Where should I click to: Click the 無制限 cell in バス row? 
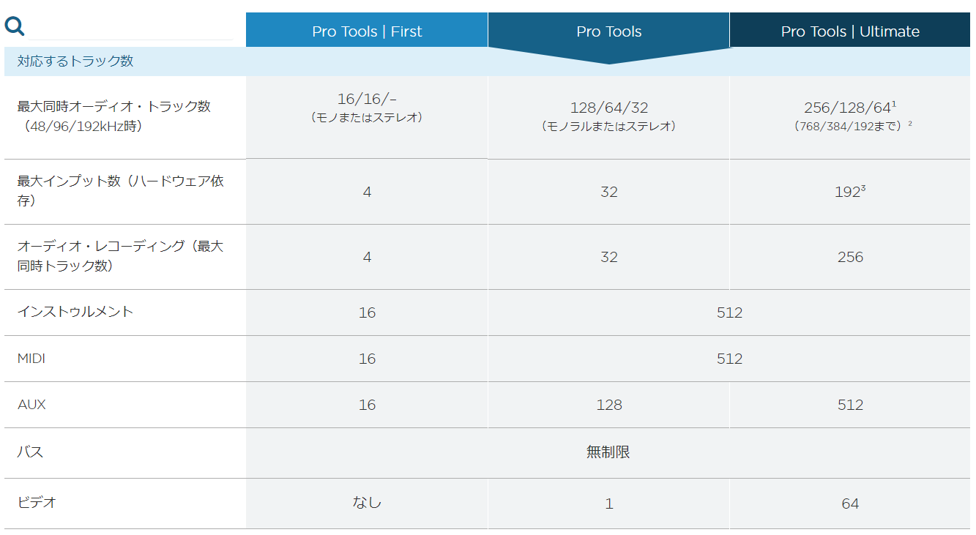(608, 452)
